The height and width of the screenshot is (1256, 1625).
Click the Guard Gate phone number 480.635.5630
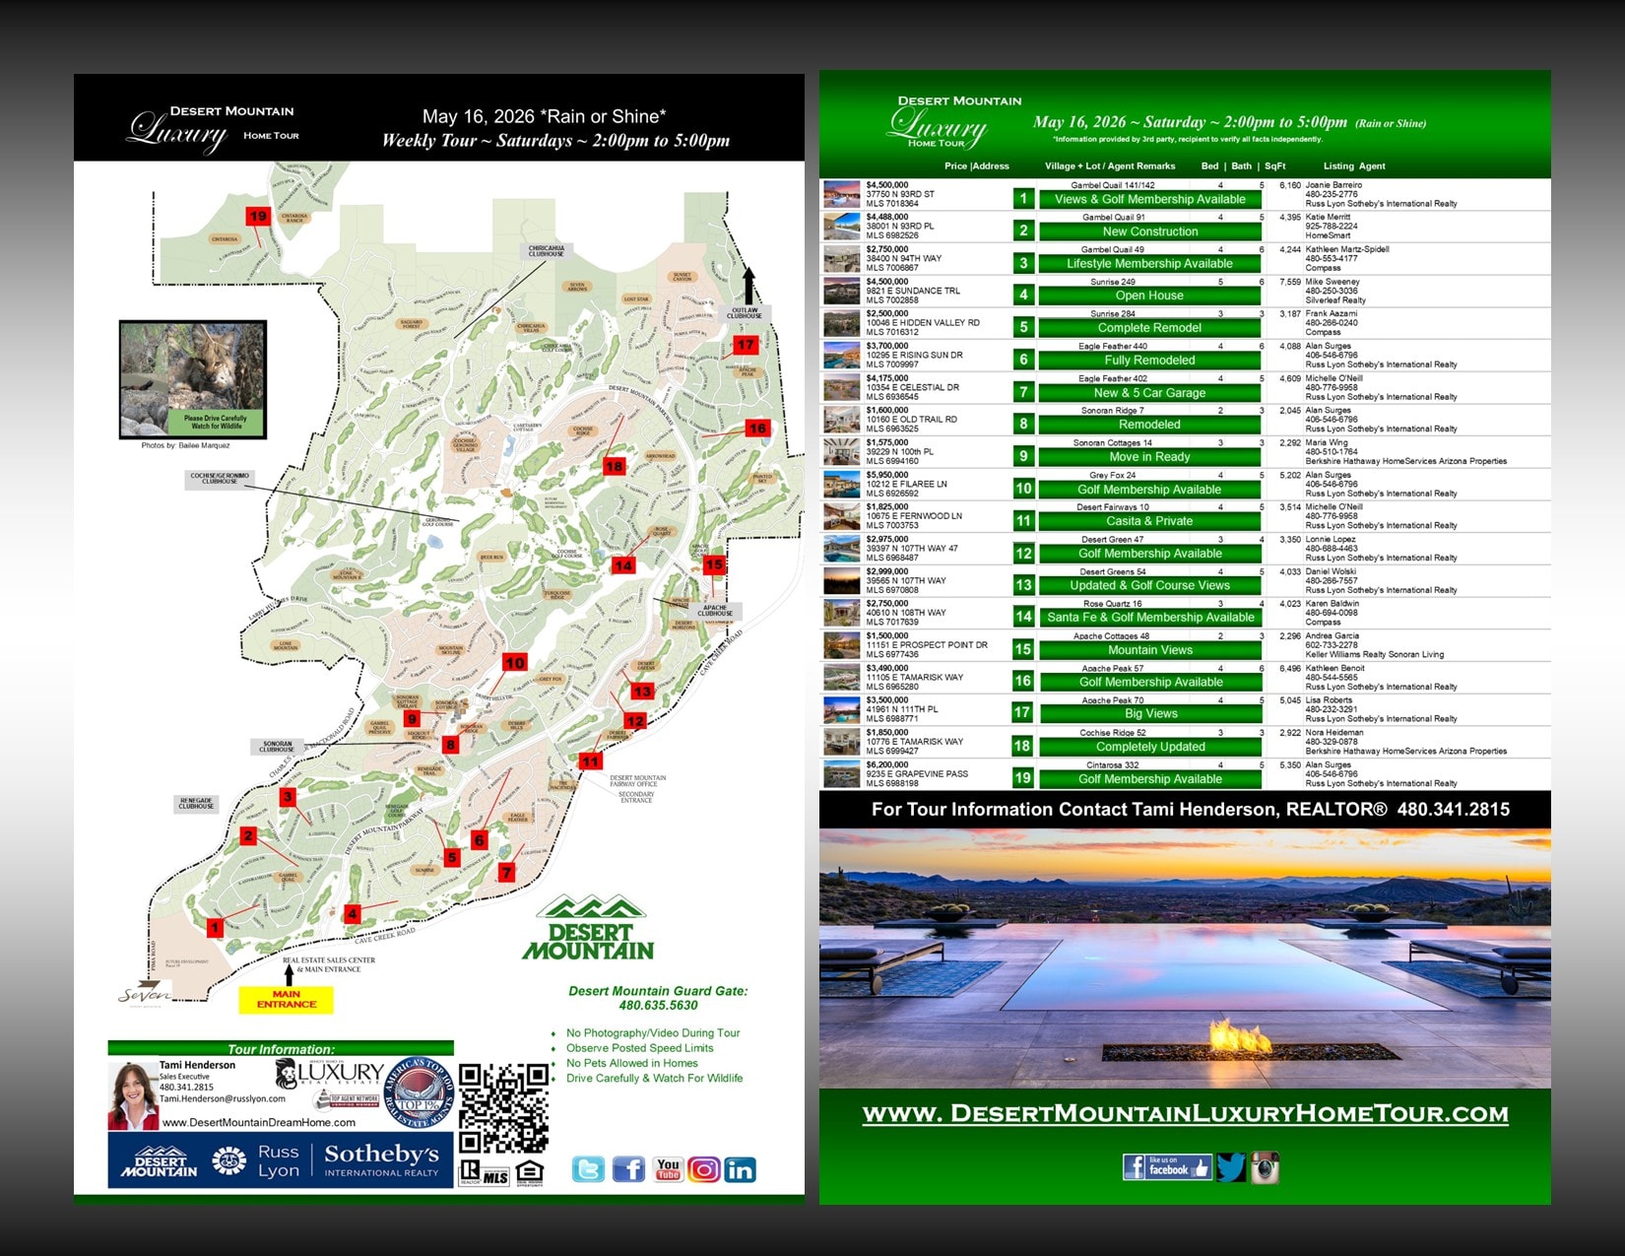pyautogui.click(x=658, y=1006)
